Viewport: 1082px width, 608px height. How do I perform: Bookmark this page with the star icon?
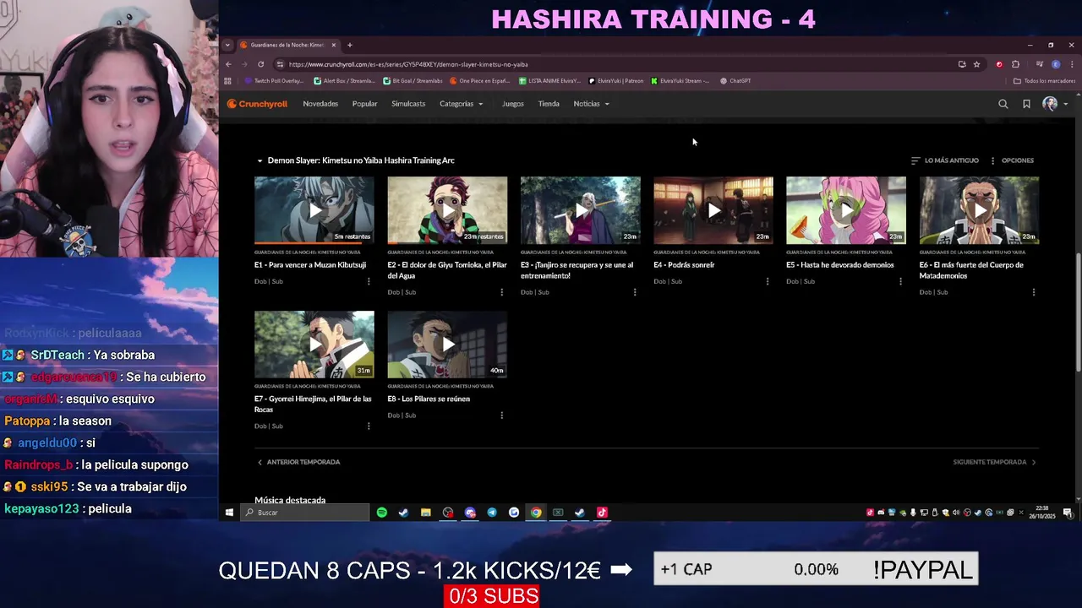976,64
